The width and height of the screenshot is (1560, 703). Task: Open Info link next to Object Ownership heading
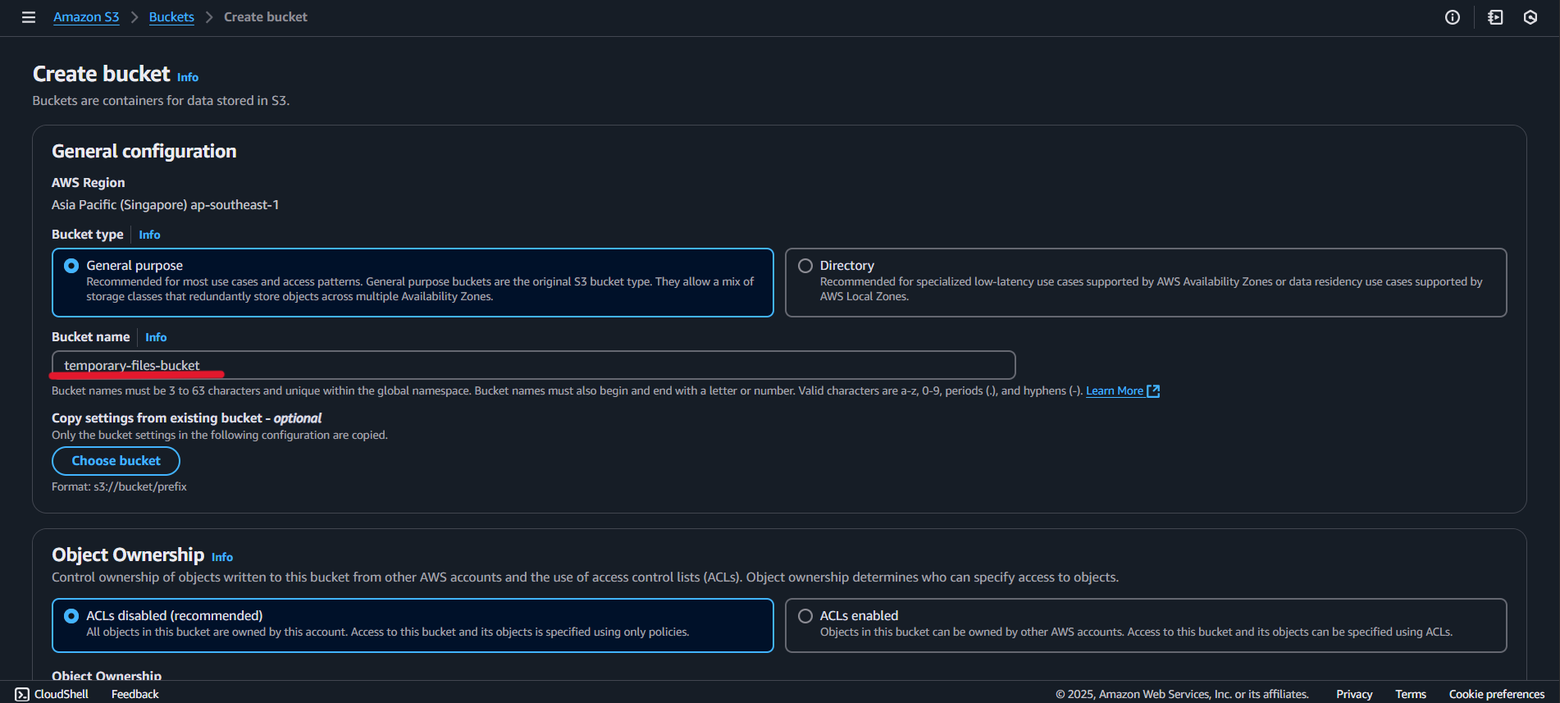[222, 557]
